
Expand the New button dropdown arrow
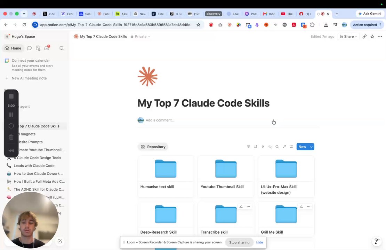pyautogui.click(x=311, y=147)
